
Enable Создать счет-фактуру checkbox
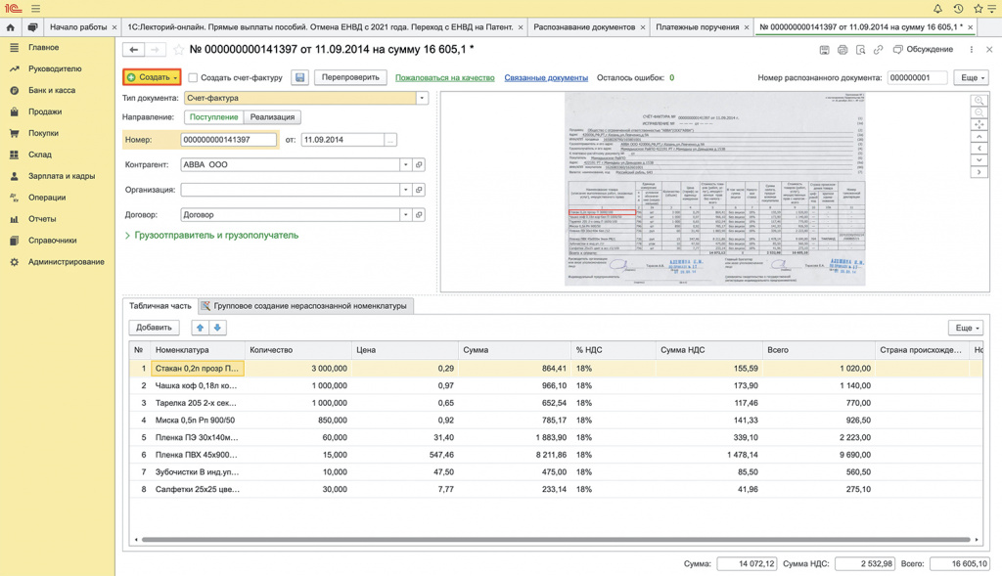click(193, 77)
